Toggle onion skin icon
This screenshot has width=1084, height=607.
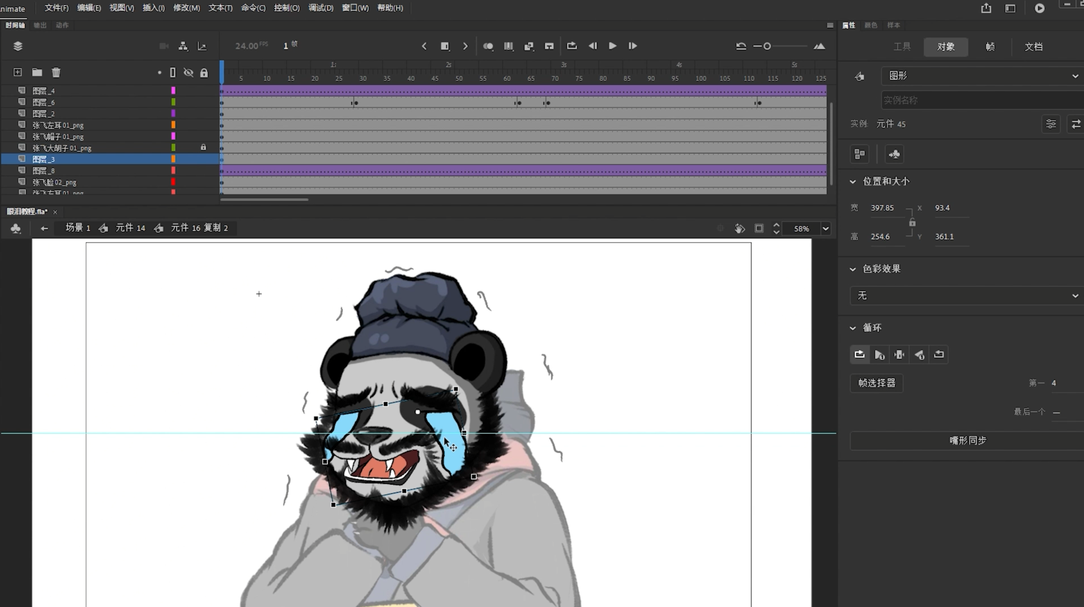point(488,46)
